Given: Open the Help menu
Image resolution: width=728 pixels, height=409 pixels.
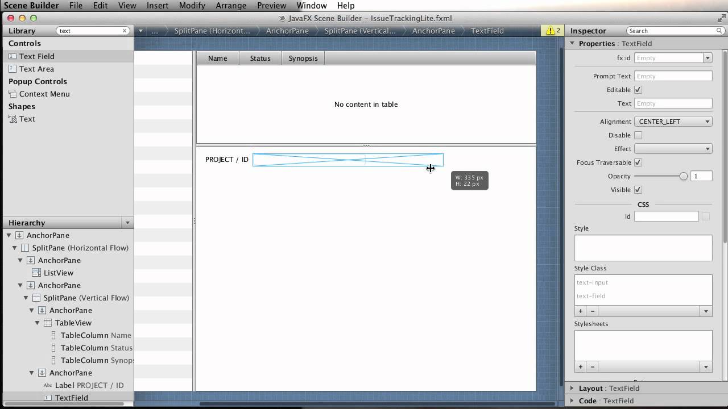Looking at the screenshot, I should pyautogui.click(x=346, y=5).
